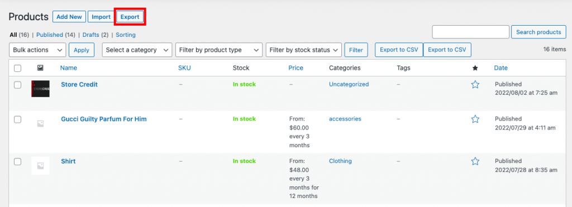Open Gucci Guilty Parfum placeholder thumbnail
572x207 pixels.
pyautogui.click(x=40, y=123)
